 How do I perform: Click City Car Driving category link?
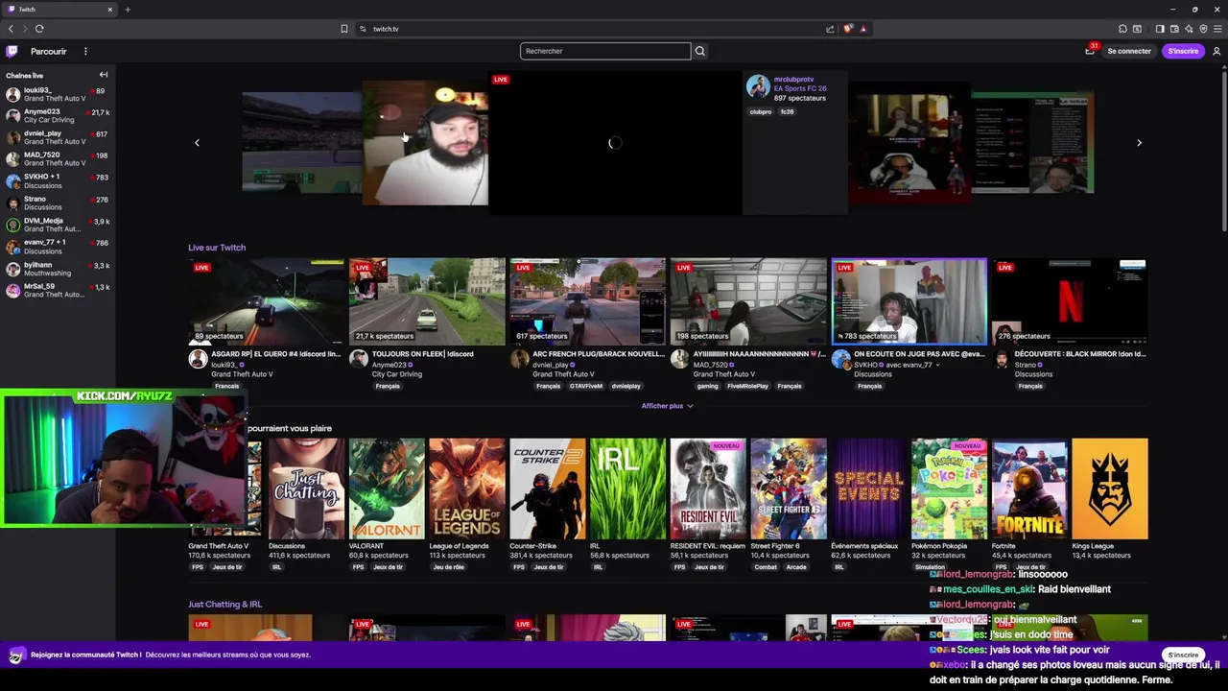397,374
